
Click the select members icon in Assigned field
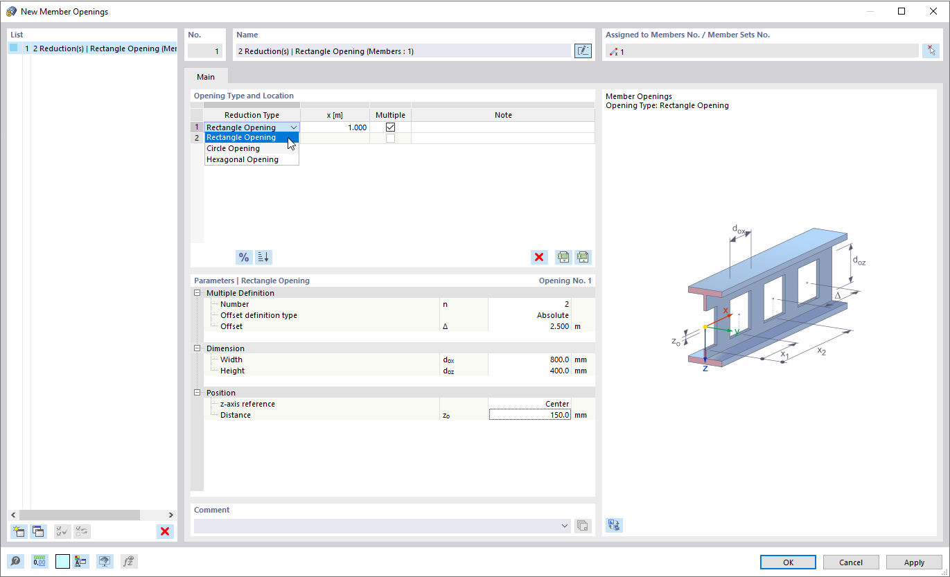931,51
